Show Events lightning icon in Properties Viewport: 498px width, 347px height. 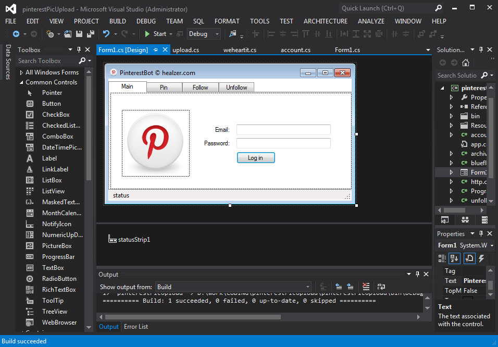click(x=482, y=258)
